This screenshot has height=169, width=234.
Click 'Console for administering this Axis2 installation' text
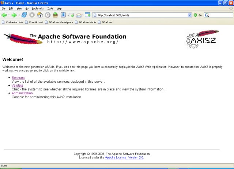click(47, 97)
